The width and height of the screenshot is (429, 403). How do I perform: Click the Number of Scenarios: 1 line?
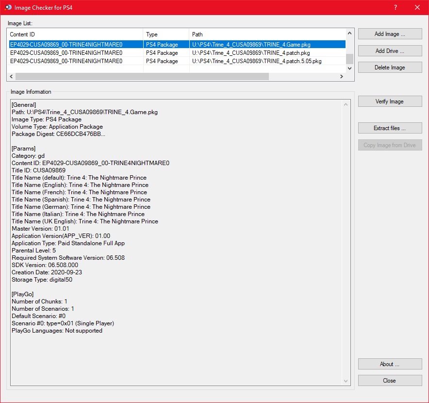point(43,309)
